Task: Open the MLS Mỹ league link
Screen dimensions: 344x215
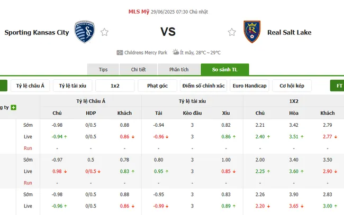Action: (139, 11)
